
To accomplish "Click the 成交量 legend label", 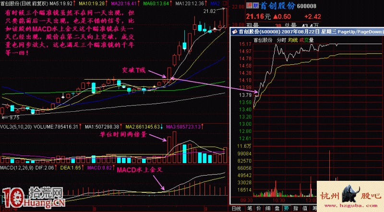I will (306, 40).
